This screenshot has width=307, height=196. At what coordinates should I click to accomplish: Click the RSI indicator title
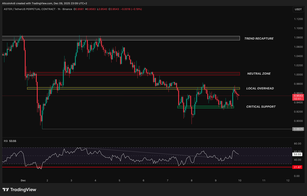coord(5,141)
